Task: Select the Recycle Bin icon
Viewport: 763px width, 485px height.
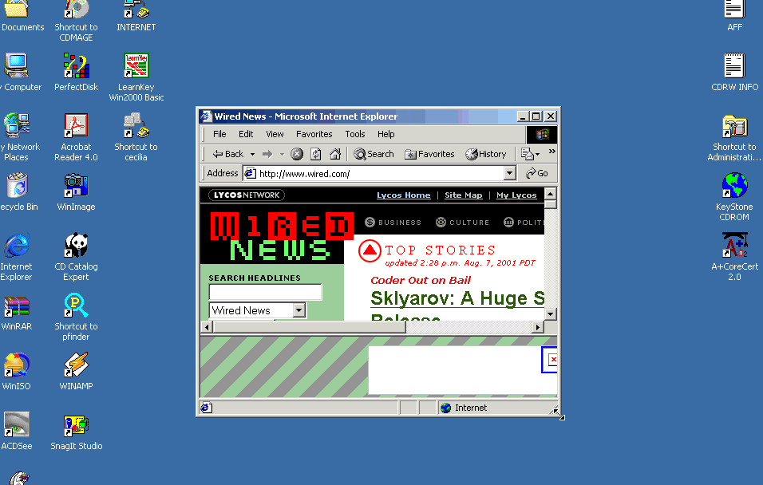Action: [18, 192]
